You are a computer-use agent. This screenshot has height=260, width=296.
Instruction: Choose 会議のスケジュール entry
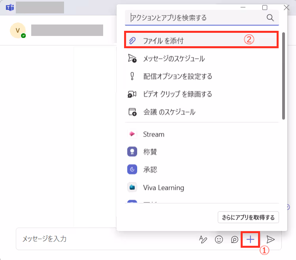(x=202, y=112)
